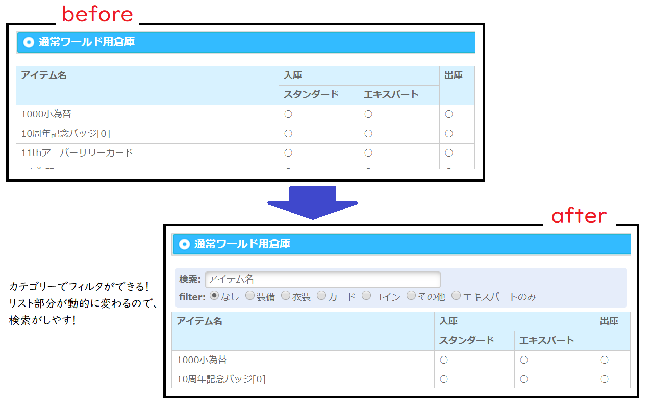This screenshot has height=408, width=653.
Task: Click the 検索 item name search field
Action: pyautogui.click(x=322, y=279)
